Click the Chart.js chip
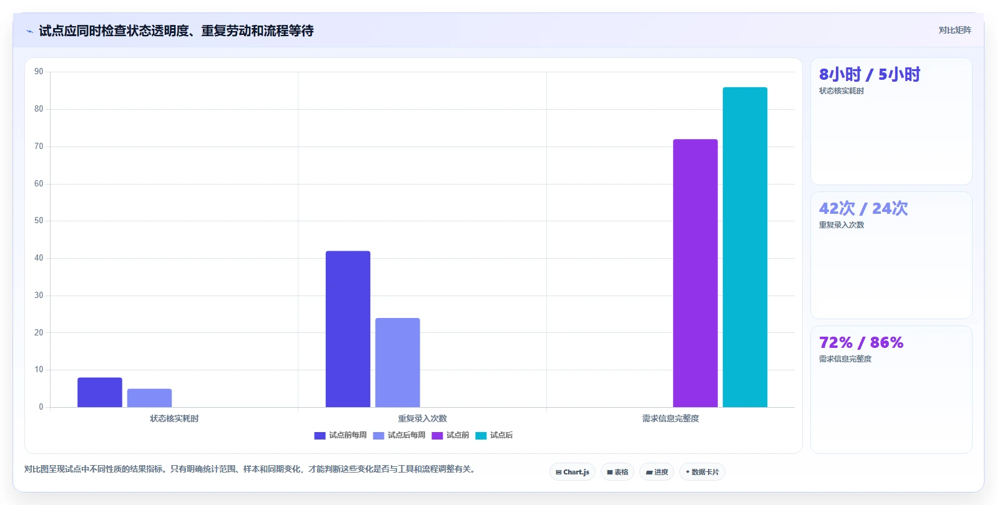Image resolution: width=997 pixels, height=505 pixels. (572, 472)
